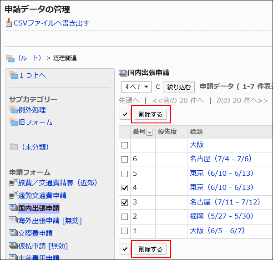273x260 pixels.
Task: Click the root folder icon in breadcrumb
Action: pyautogui.click(x=10, y=58)
